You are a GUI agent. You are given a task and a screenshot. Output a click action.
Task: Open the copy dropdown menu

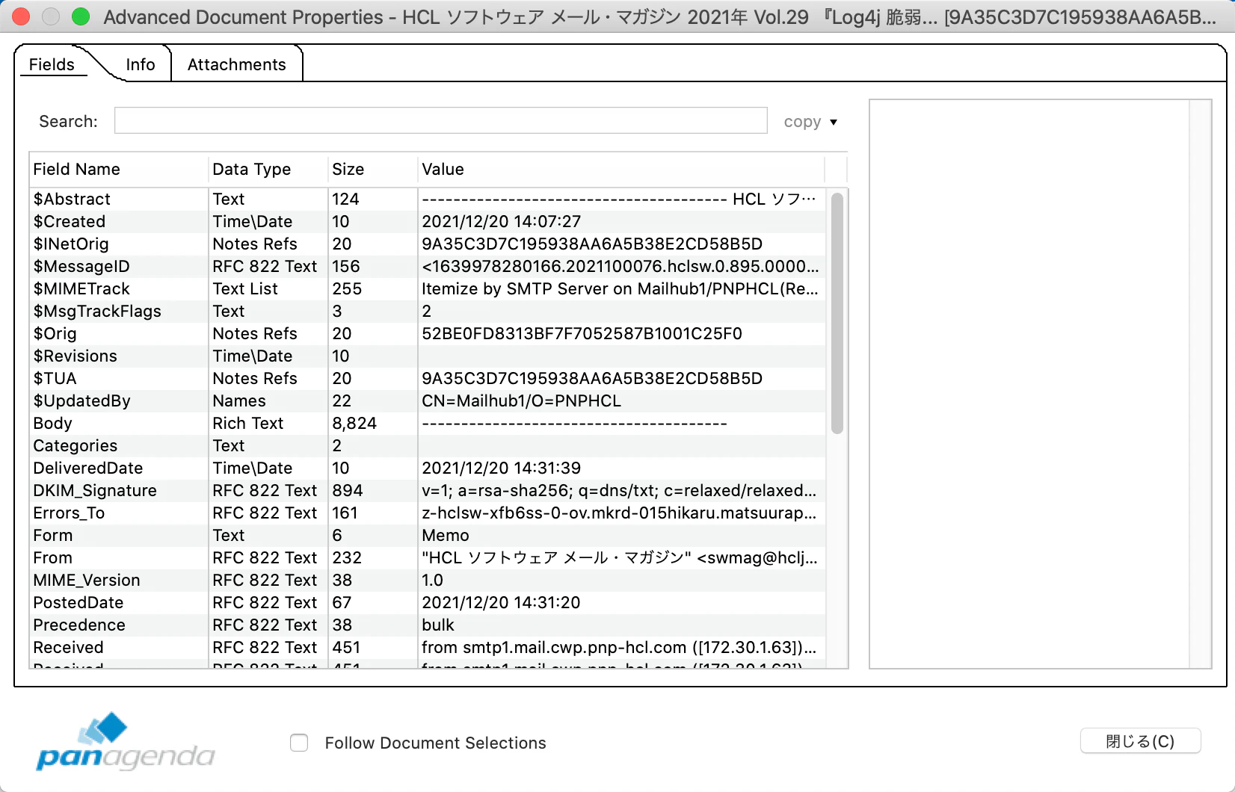point(810,122)
